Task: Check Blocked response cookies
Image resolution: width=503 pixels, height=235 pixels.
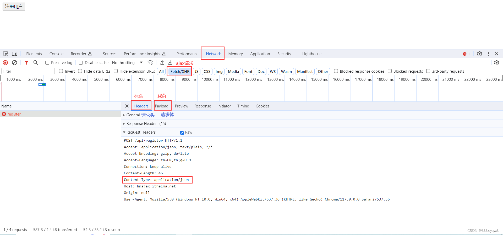Action: pos(336,71)
